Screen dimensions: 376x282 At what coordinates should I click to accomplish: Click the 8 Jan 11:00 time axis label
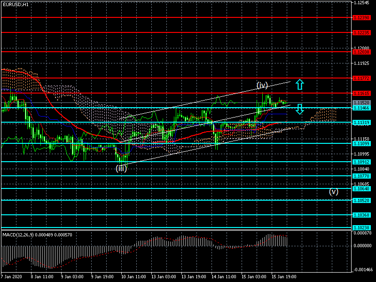[x=42, y=276]
